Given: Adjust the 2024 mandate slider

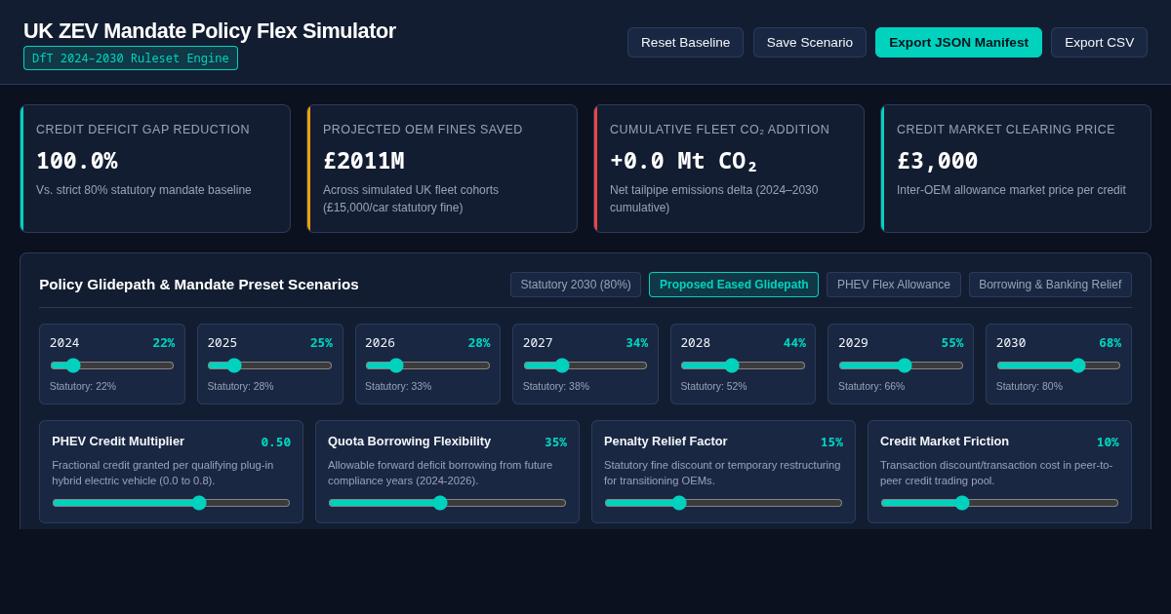Looking at the screenshot, I should coord(112,365).
